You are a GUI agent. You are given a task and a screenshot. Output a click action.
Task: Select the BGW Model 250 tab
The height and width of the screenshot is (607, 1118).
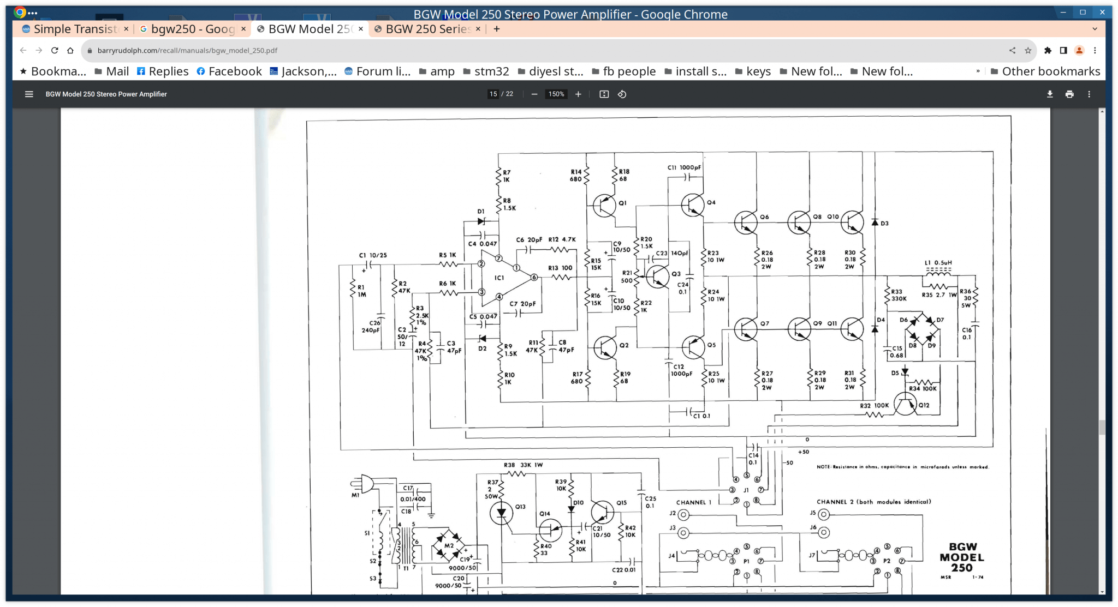310,29
